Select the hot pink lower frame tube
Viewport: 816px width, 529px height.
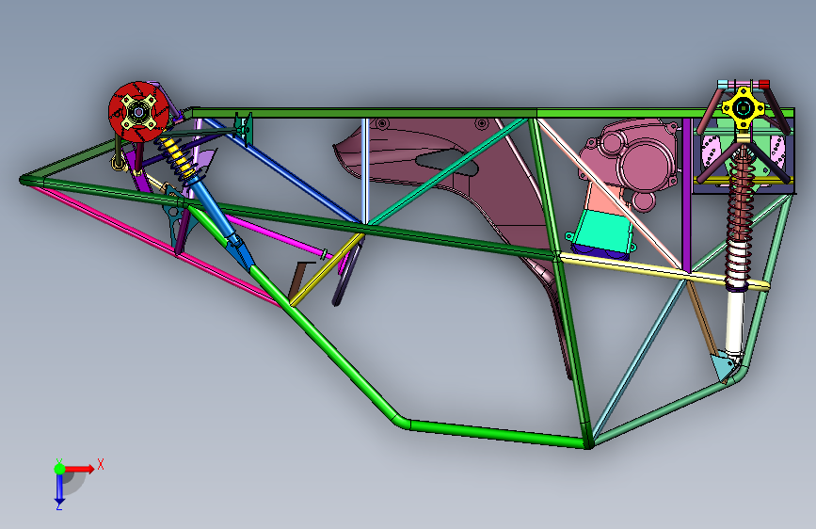(156, 245)
